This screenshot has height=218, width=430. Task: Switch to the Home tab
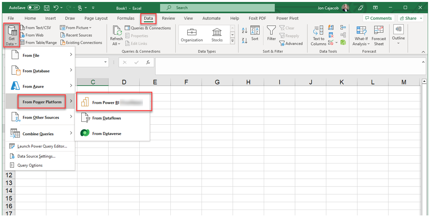30,18
